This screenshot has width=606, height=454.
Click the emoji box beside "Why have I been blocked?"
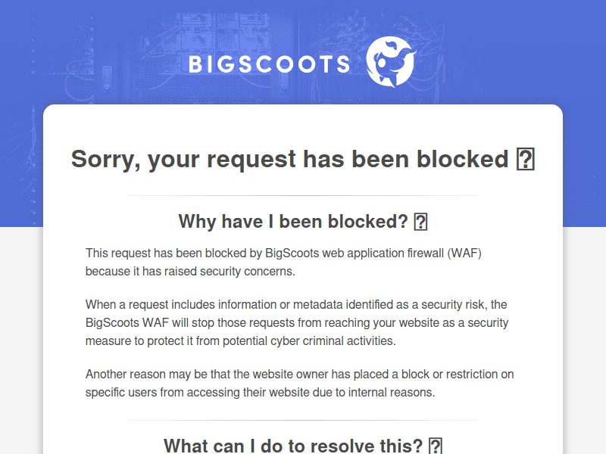click(x=421, y=222)
